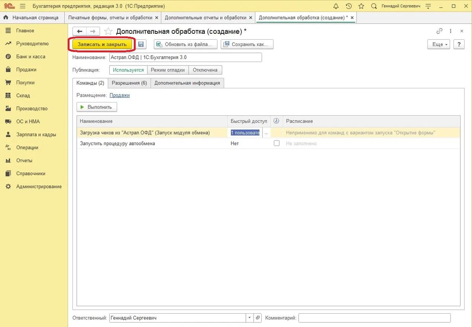Open Главное section in sidebar
Screen dimensions: 472x327
tap(25, 31)
